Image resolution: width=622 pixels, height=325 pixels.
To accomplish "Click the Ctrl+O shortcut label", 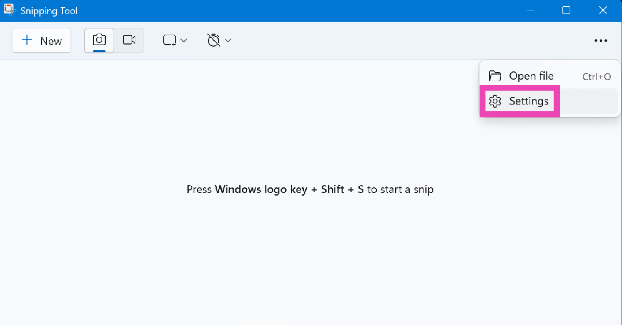I will (597, 77).
